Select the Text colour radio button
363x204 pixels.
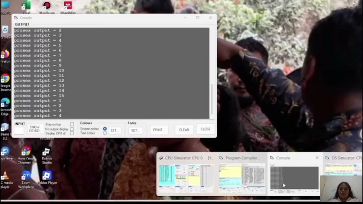(x=105, y=133)
